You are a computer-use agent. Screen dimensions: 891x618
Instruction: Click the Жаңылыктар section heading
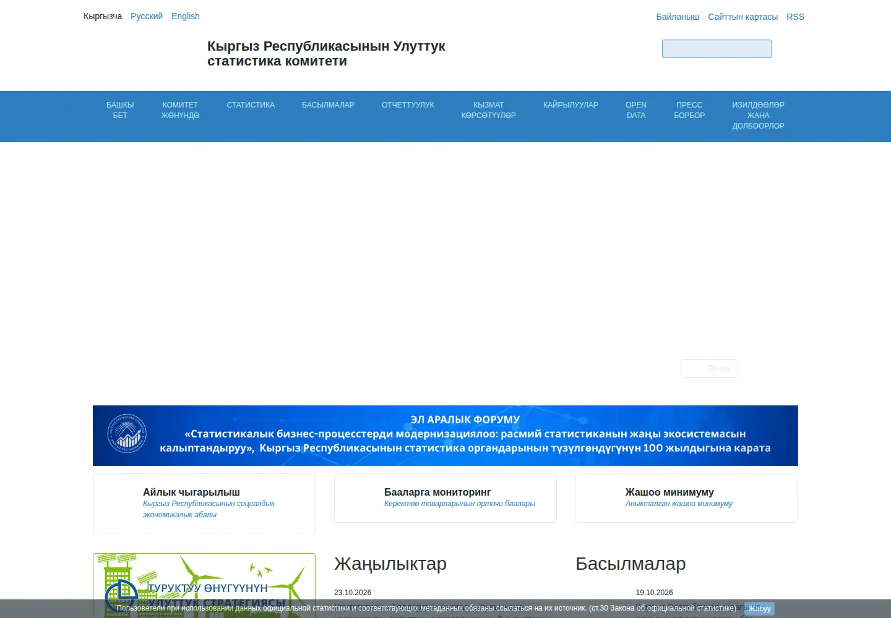point(390,564)
